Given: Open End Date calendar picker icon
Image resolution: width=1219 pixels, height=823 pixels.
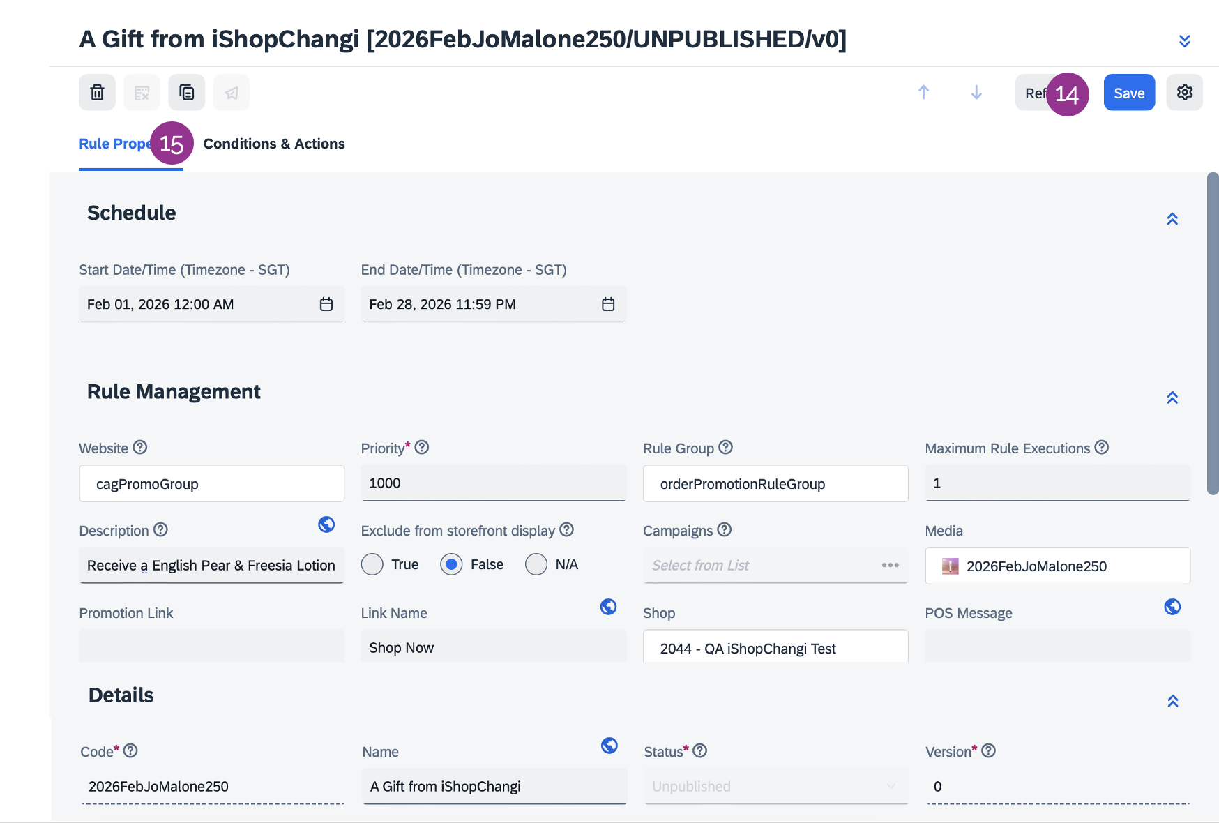Looking at the screenshot, I should coord(608,304).
